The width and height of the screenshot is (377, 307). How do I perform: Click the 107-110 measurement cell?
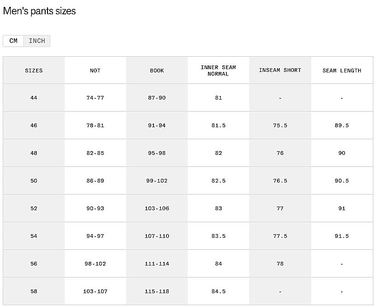point(157,236)
